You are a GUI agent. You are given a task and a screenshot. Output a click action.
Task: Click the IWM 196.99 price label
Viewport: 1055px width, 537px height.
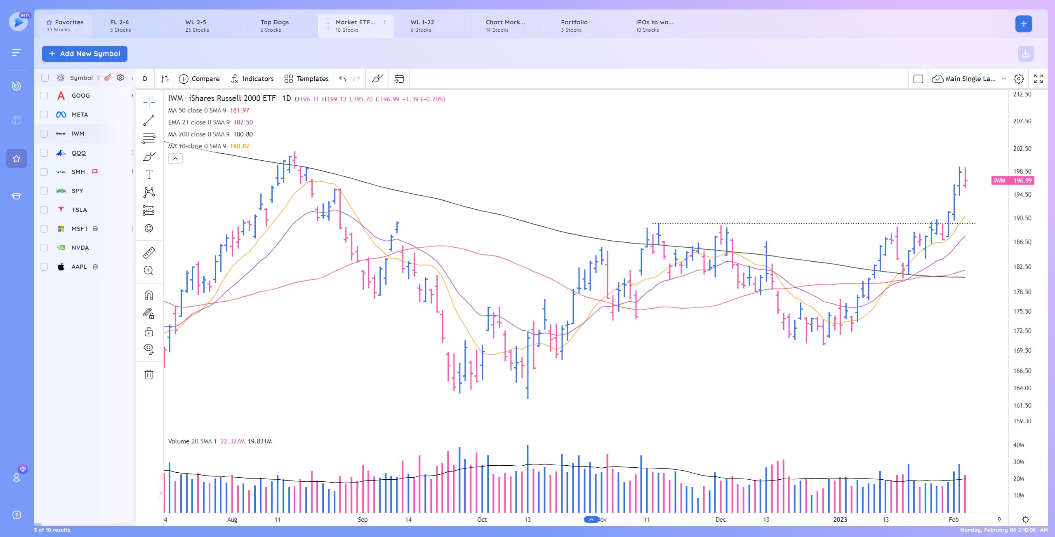pos(1013,181)
